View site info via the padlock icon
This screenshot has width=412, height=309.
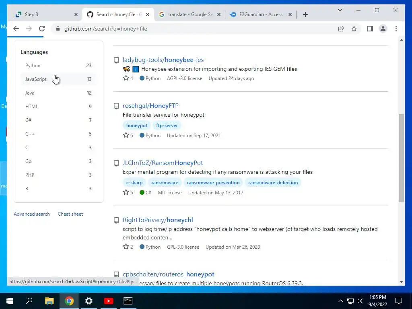(58, 29)
